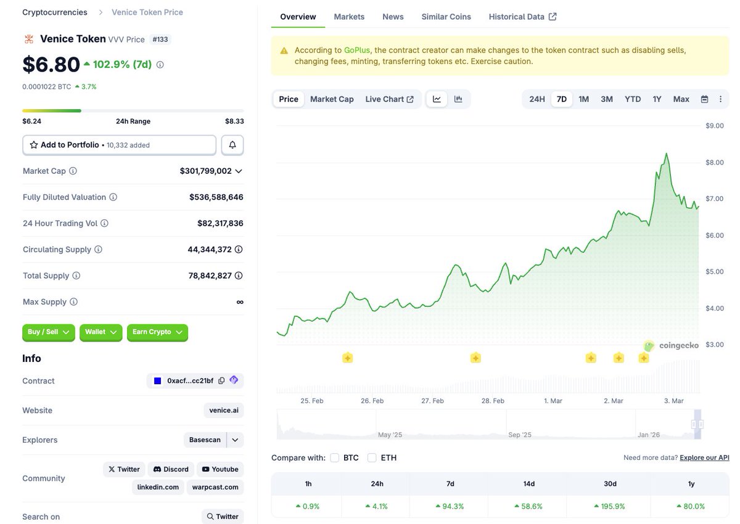Select the candlestick chart type icon
740x524 pixels.
tap(458, 99)
